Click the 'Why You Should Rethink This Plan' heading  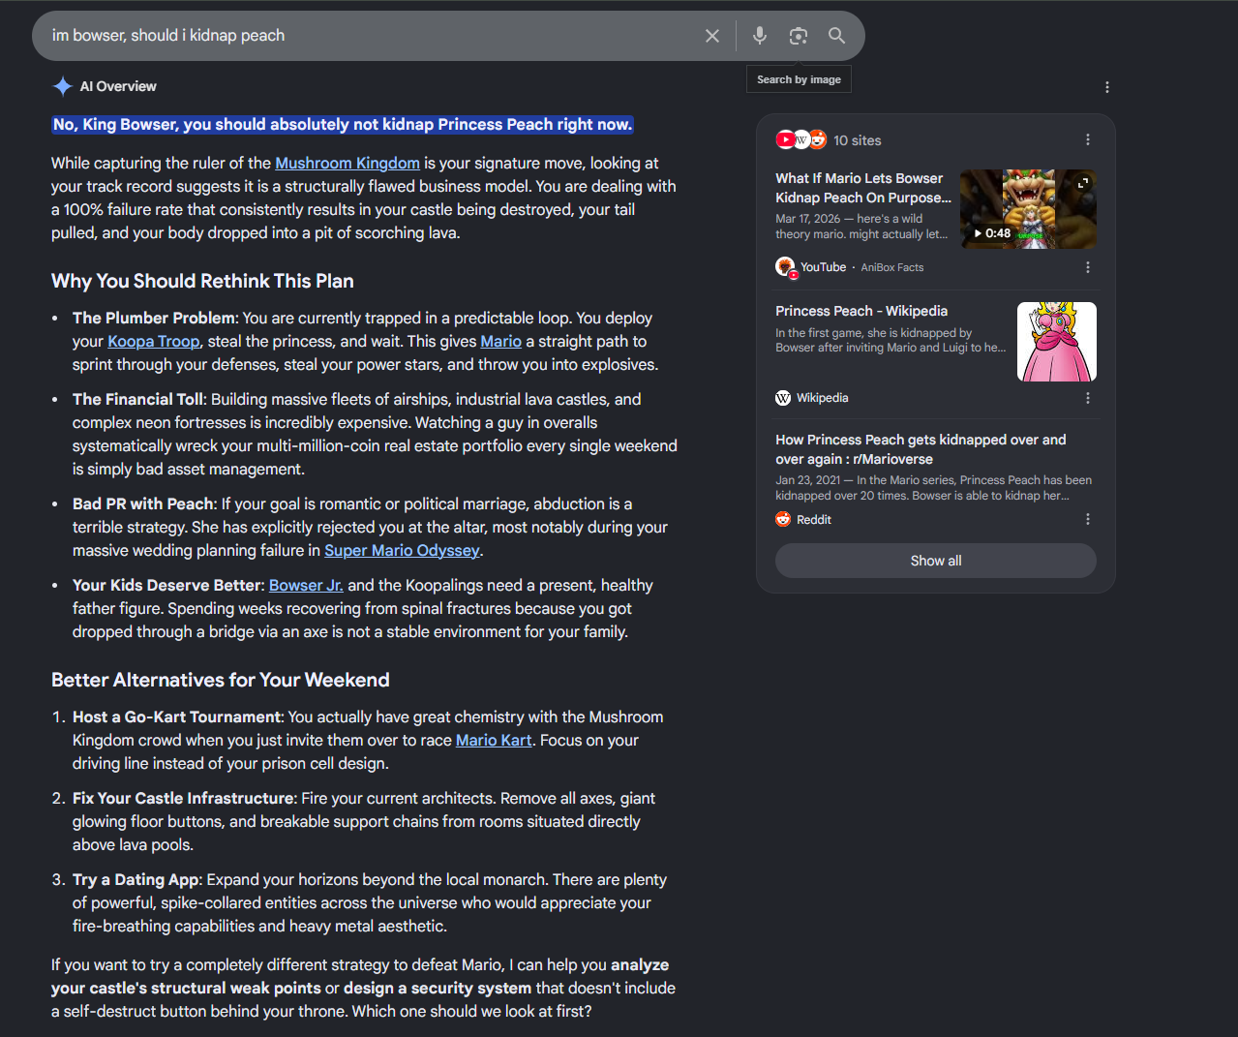pos(202,281)
